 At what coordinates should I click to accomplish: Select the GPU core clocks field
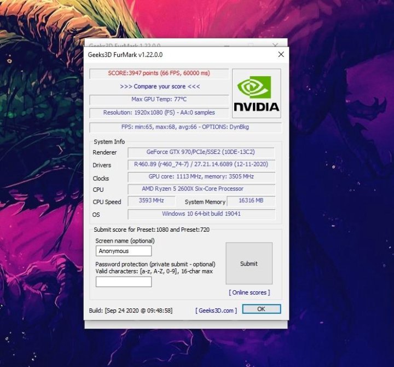pos(201,177)
